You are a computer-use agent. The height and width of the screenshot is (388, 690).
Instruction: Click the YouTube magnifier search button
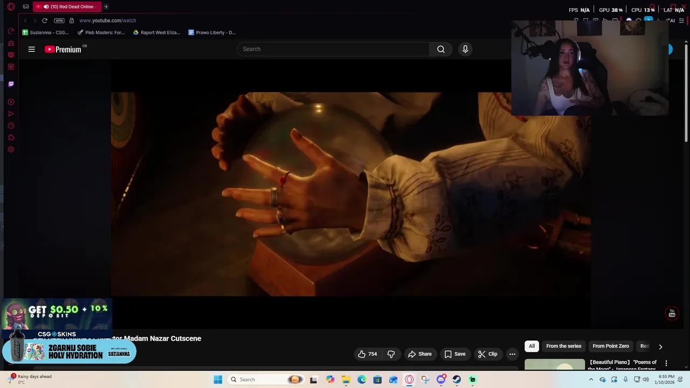[x=441, y=49]
